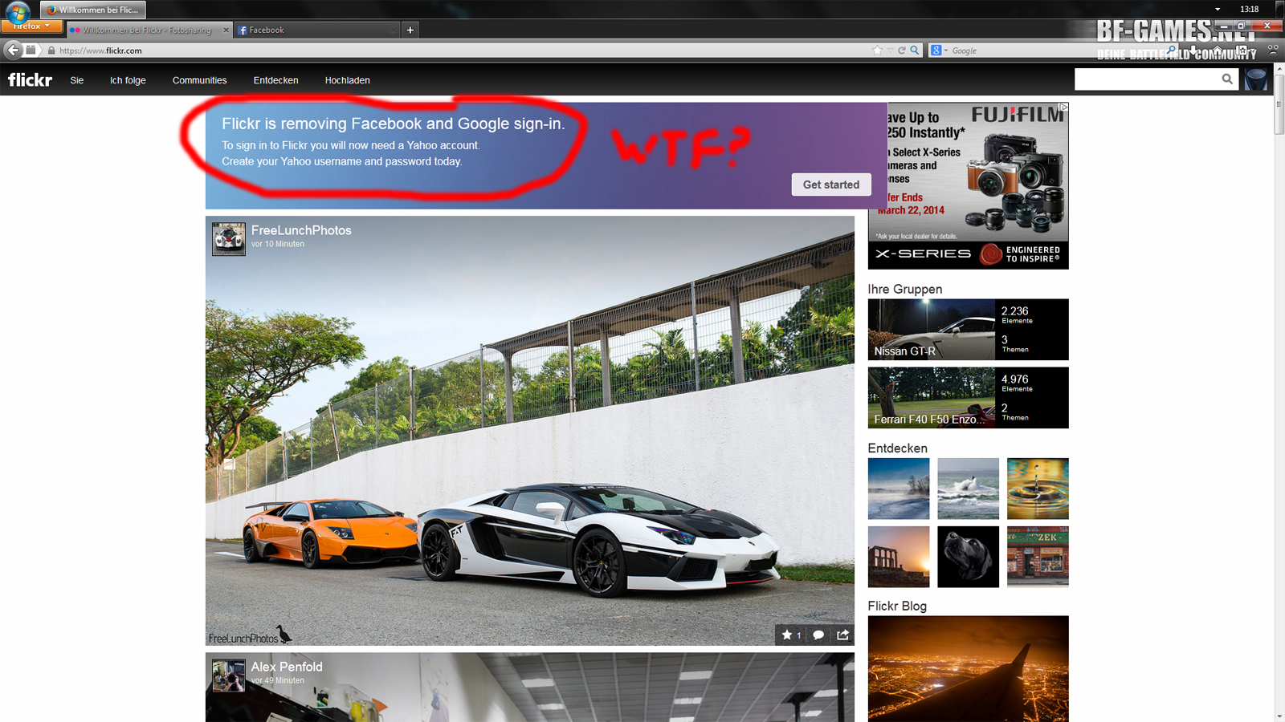
Task: Open the Nissan GT-R group
Action: (932, 330)
